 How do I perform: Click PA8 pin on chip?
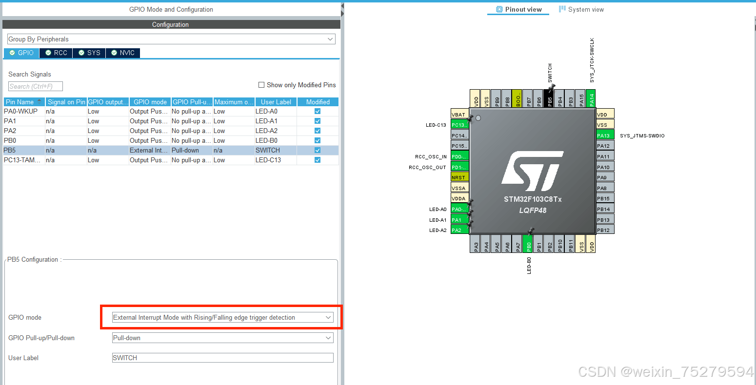point(605,188)
